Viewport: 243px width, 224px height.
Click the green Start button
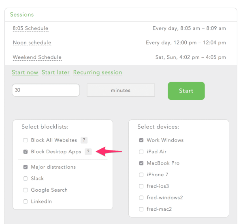(x=186, y=91)
